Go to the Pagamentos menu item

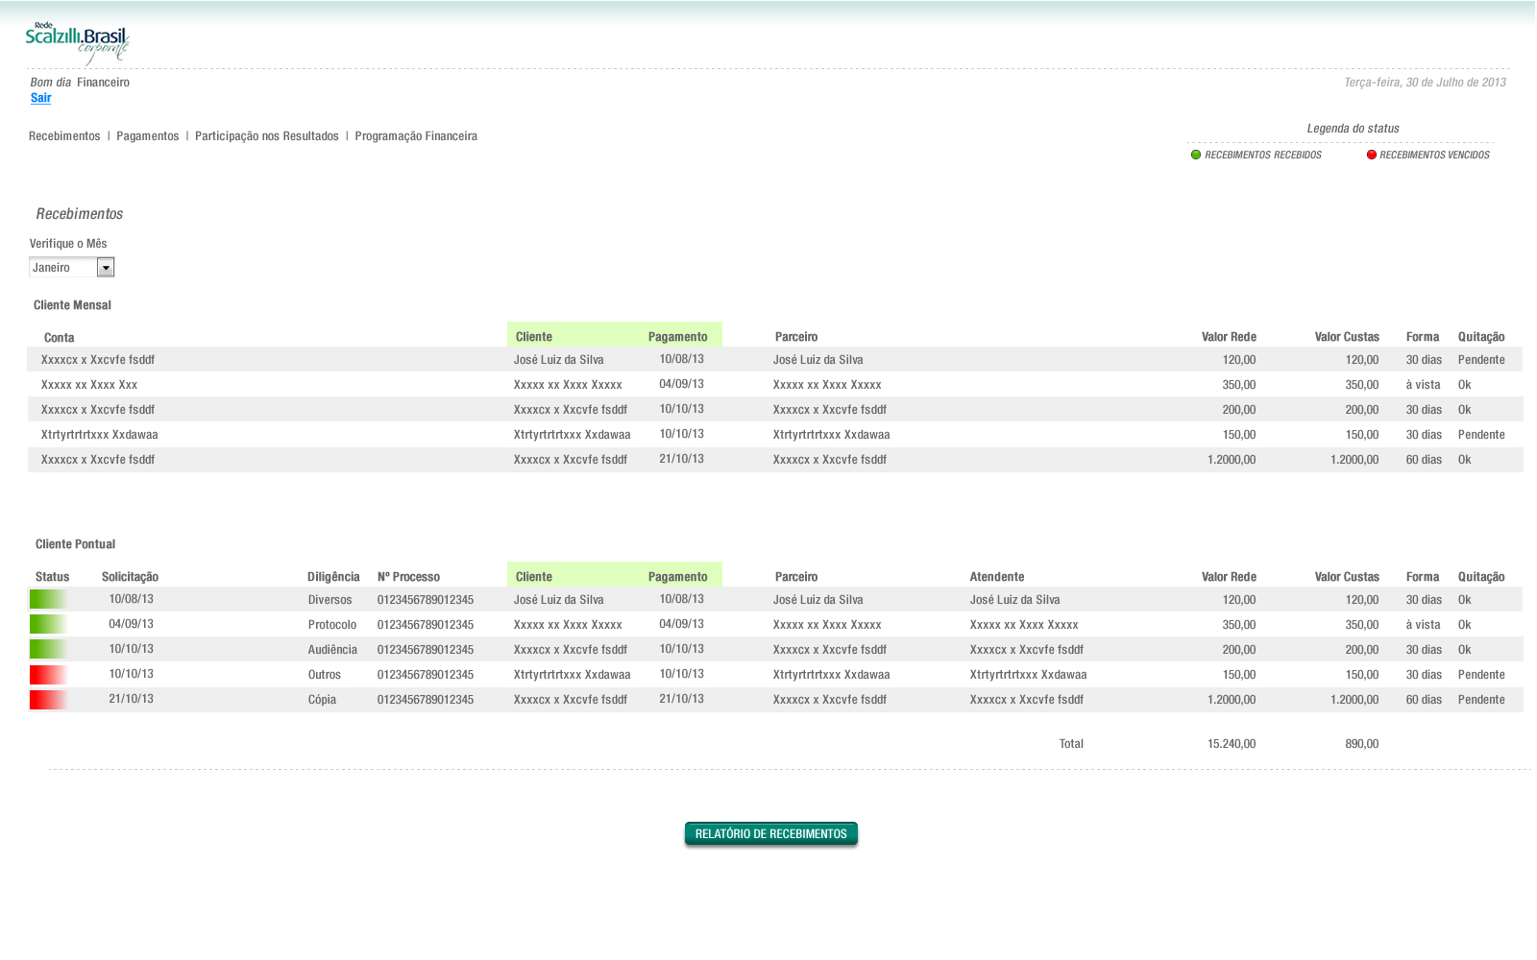click(147, 136)
